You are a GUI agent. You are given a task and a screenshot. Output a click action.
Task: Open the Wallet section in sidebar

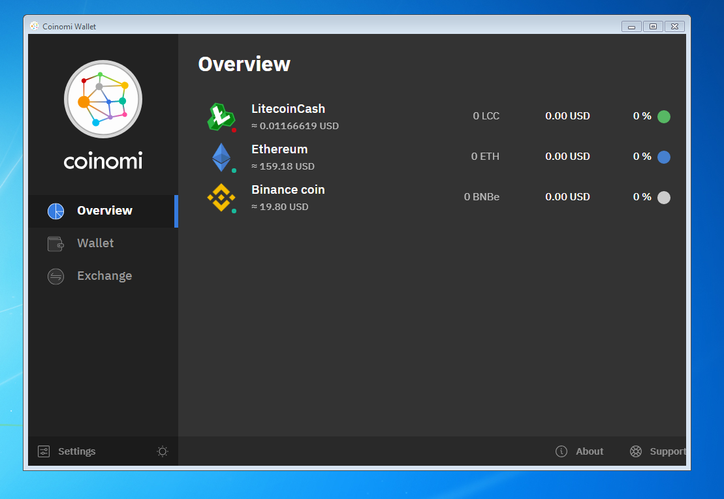(103, 243)
